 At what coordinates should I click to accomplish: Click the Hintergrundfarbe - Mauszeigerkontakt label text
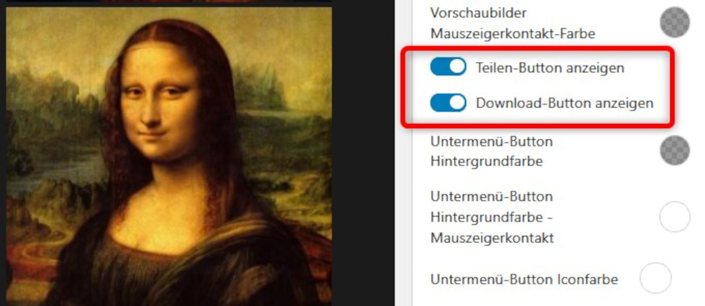click(x=492, y=217)
